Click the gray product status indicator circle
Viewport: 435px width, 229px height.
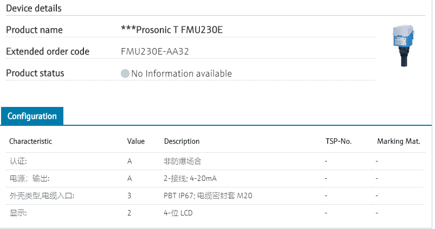click(x=125, y=73)
